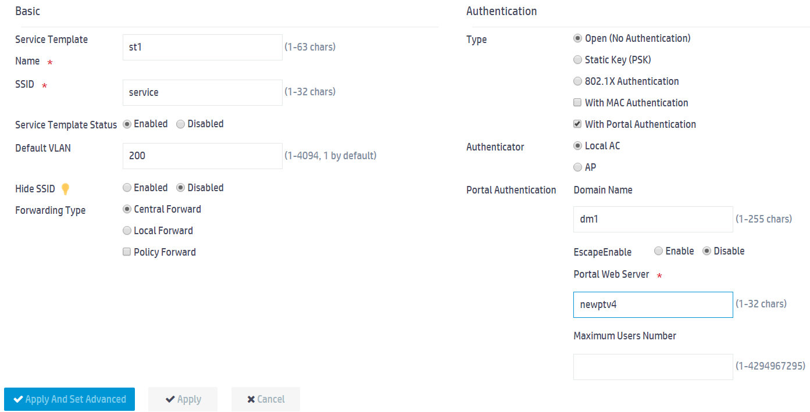Click the Authenticator label
This screenshot has height=412, width=810.
495,147
